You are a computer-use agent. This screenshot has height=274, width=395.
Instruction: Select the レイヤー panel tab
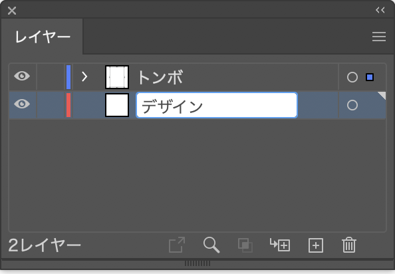(43, 37)
